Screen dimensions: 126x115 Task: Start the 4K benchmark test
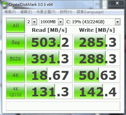16,75
